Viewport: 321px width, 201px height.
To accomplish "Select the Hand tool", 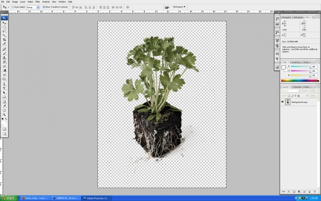I will pos(4,110).
